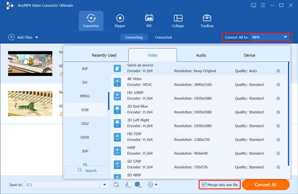
Task: Expand the Add Files dropdown arrow
Action: 37,37
